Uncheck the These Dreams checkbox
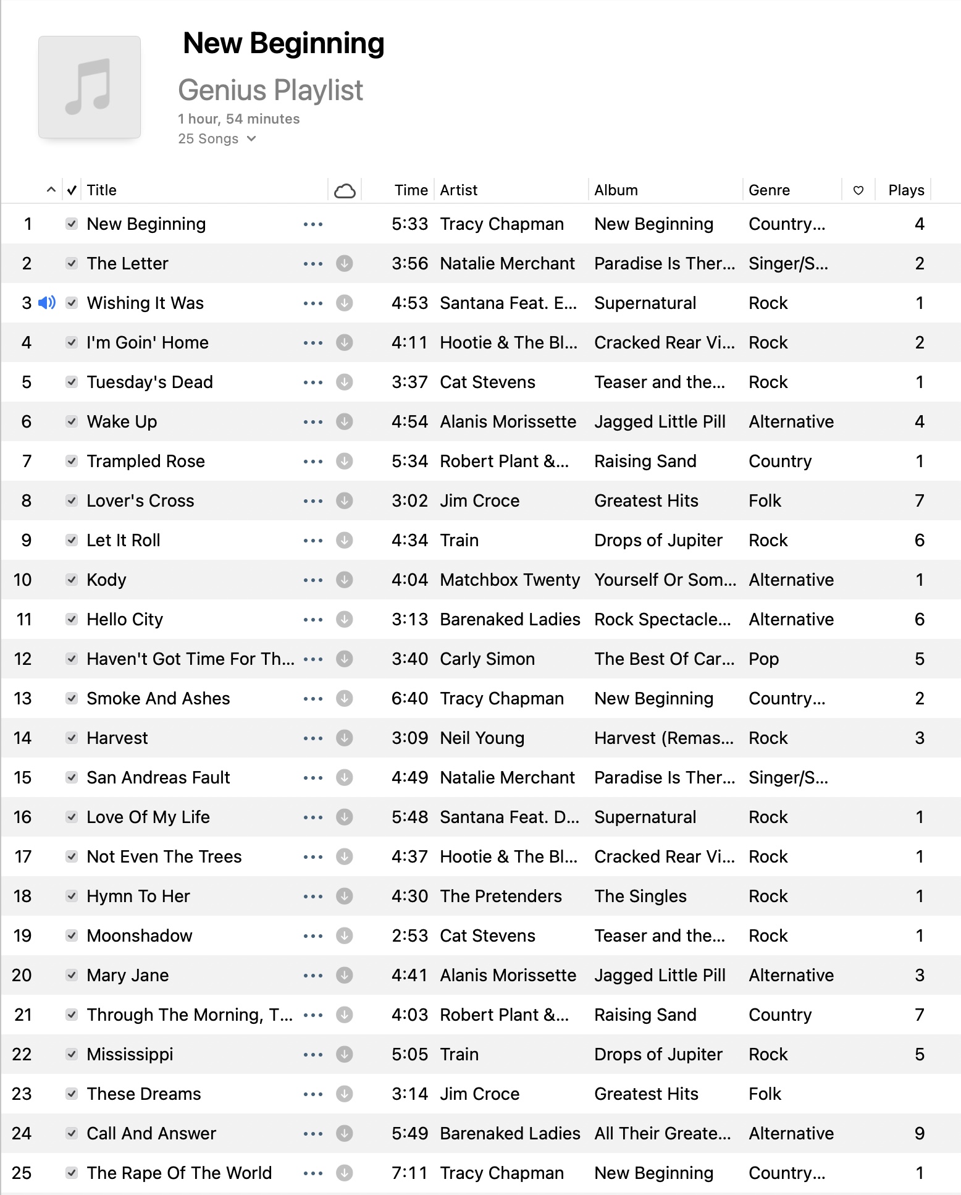Screen dimensions: 961x1195 tap(72, 1094)
